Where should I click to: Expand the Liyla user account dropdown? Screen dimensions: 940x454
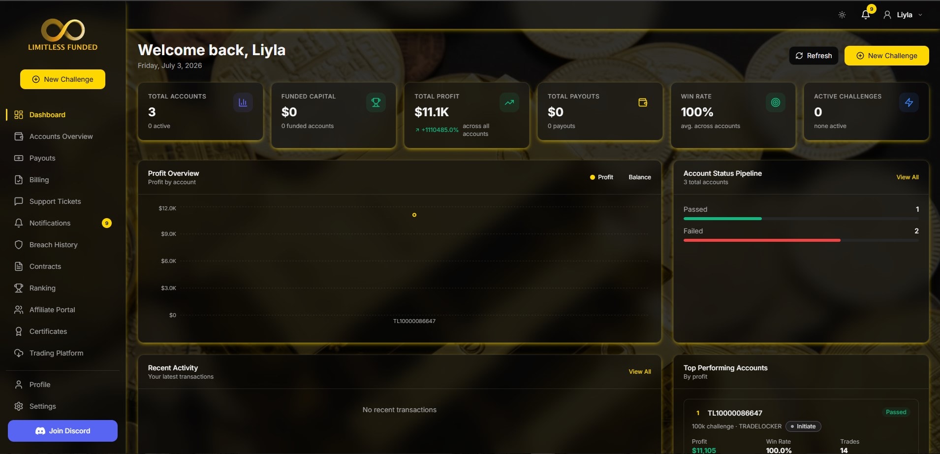(x=903, y=15)
